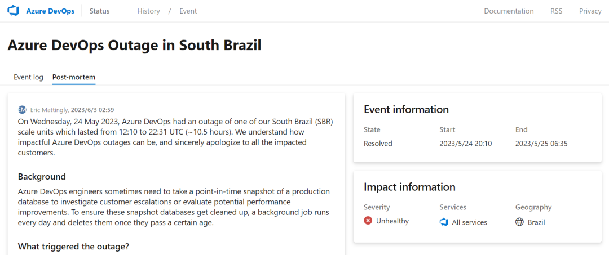
Task: Switch to the Event log tab
Action: click(28, 77)
